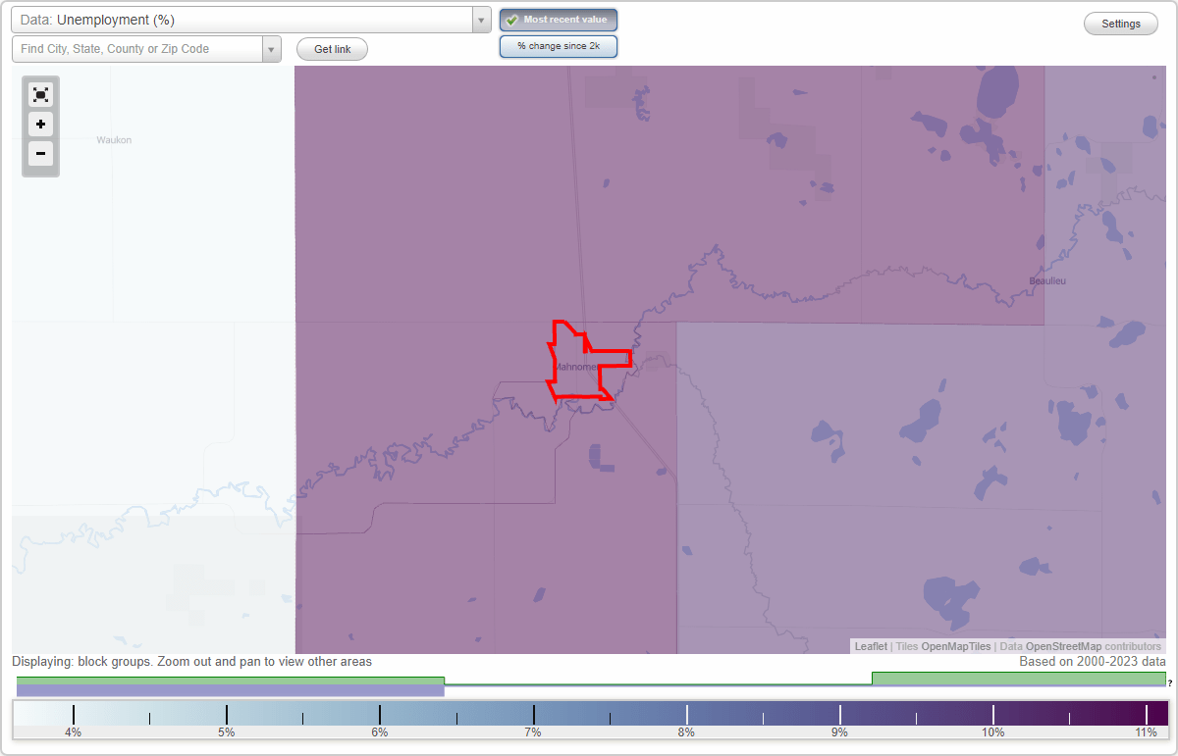Click inside the Find City search field
1178x756 pixels.
(x=137, y=48)
